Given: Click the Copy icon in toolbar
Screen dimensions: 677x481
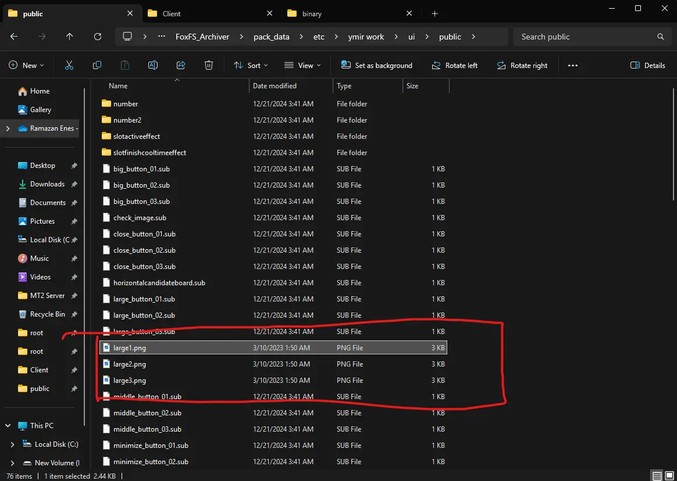Looking at the screenshot, I should [x=97, y=65].
